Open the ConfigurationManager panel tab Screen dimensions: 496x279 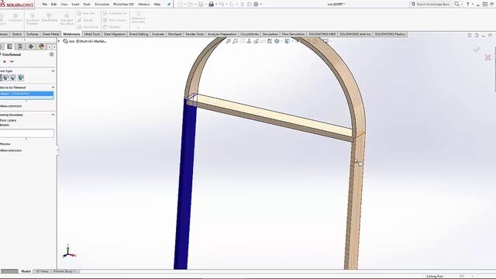click(x=20, y=46)
